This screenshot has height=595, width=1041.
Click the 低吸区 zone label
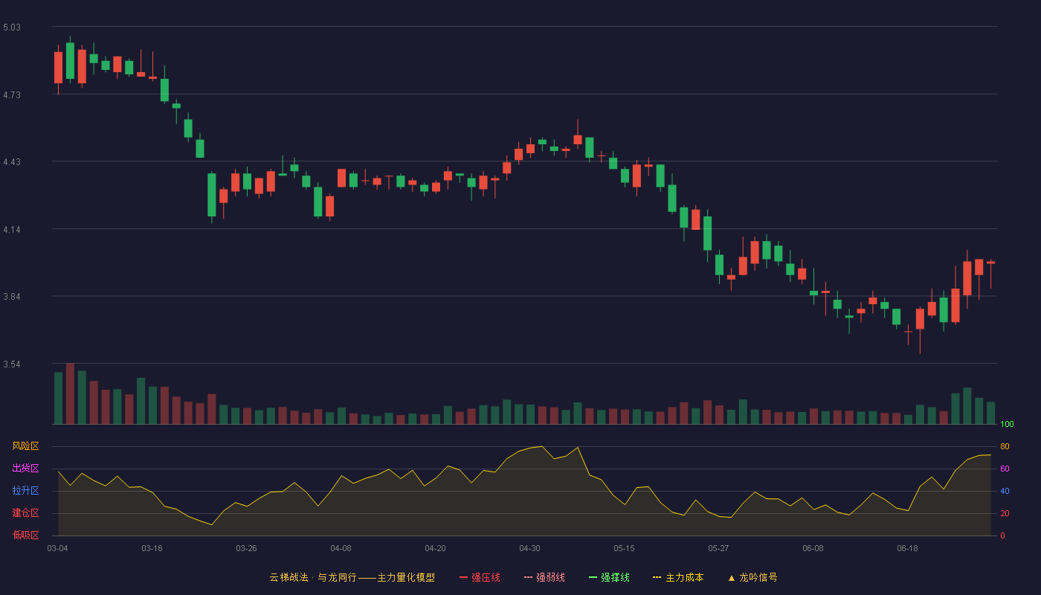click(25, 535)
